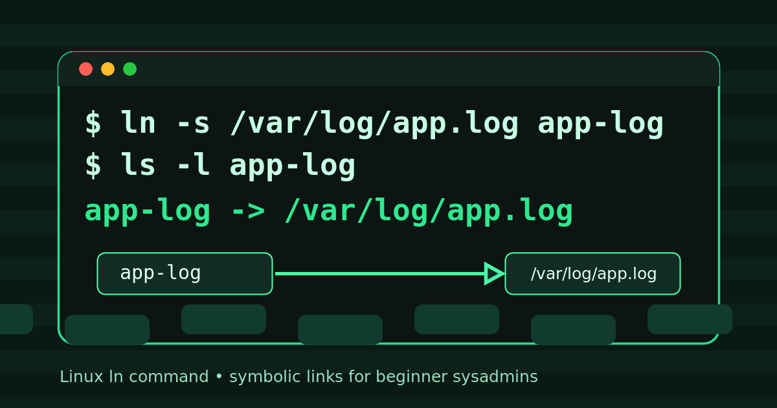This screenshot has width=777, height=408.
Task: Click the green maximize window dot
Action: pyautogui.click(x=129, y=69)
